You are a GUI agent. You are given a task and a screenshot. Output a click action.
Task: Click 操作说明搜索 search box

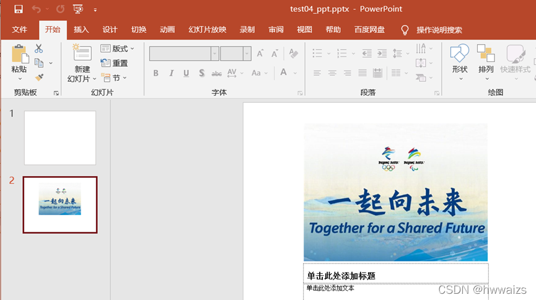pyautogui.click(x=439, y=30)
